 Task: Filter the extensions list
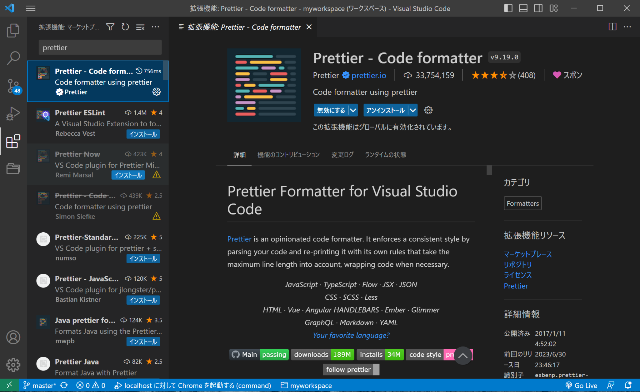point(110,27)
